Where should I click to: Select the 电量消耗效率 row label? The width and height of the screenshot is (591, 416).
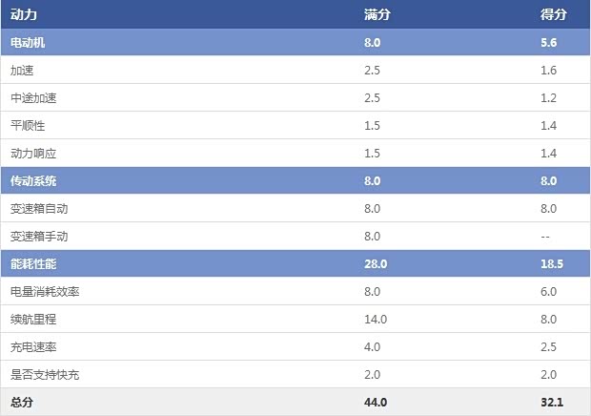tap(45, 292)
